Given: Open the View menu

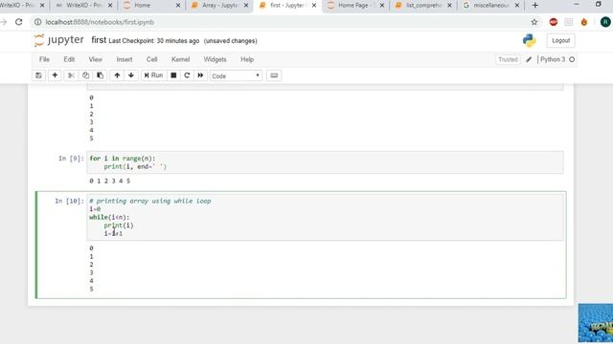Looking at the screenshot, I should [x=96, y=59].
